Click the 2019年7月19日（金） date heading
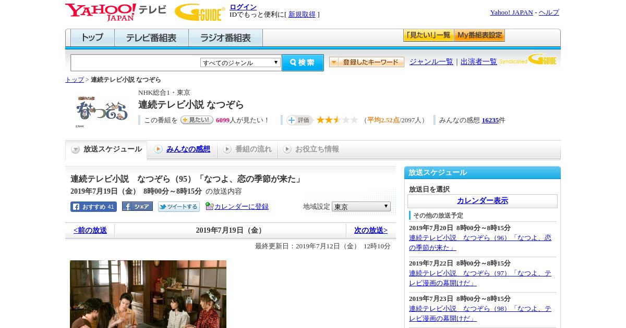The height and width of the screenshot is (328, 626). [x=231, y=231]
